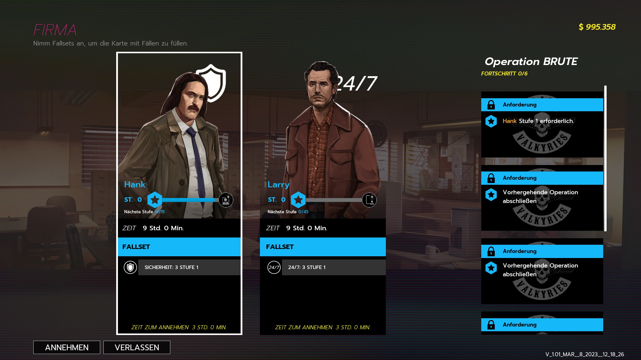Viewport: 641px width, 360px height.
Task: Click the operations list vertical scrollbar
Action: pyautogui.click(x=605, y=158)
